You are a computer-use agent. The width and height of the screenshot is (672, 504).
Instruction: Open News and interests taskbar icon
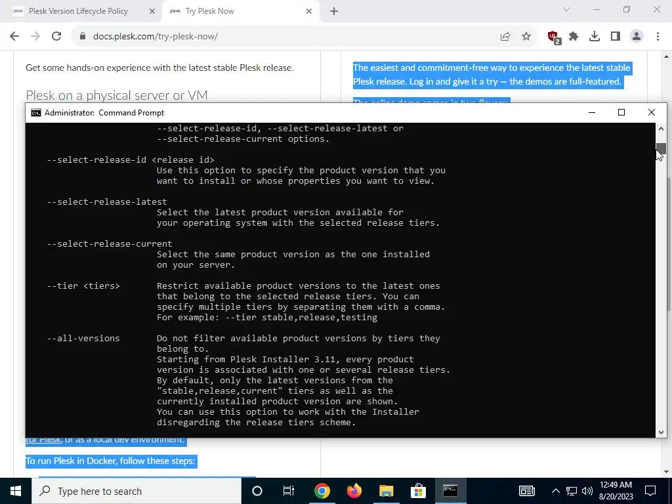click(527, 491)
